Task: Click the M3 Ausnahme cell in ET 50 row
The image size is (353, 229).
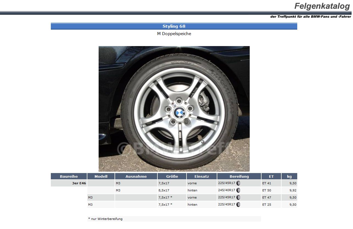Action: (136, 190)
